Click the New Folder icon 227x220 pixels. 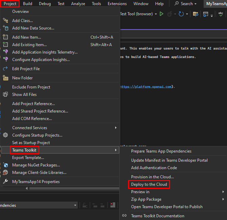pos(5,78)
